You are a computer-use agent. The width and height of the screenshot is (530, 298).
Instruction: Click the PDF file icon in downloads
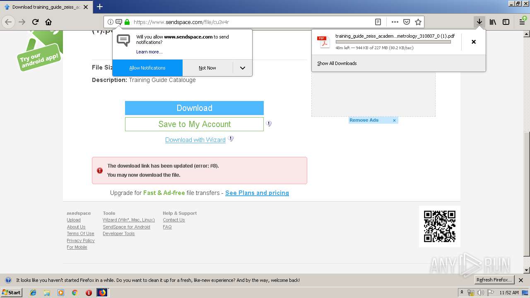coord(323,42)
